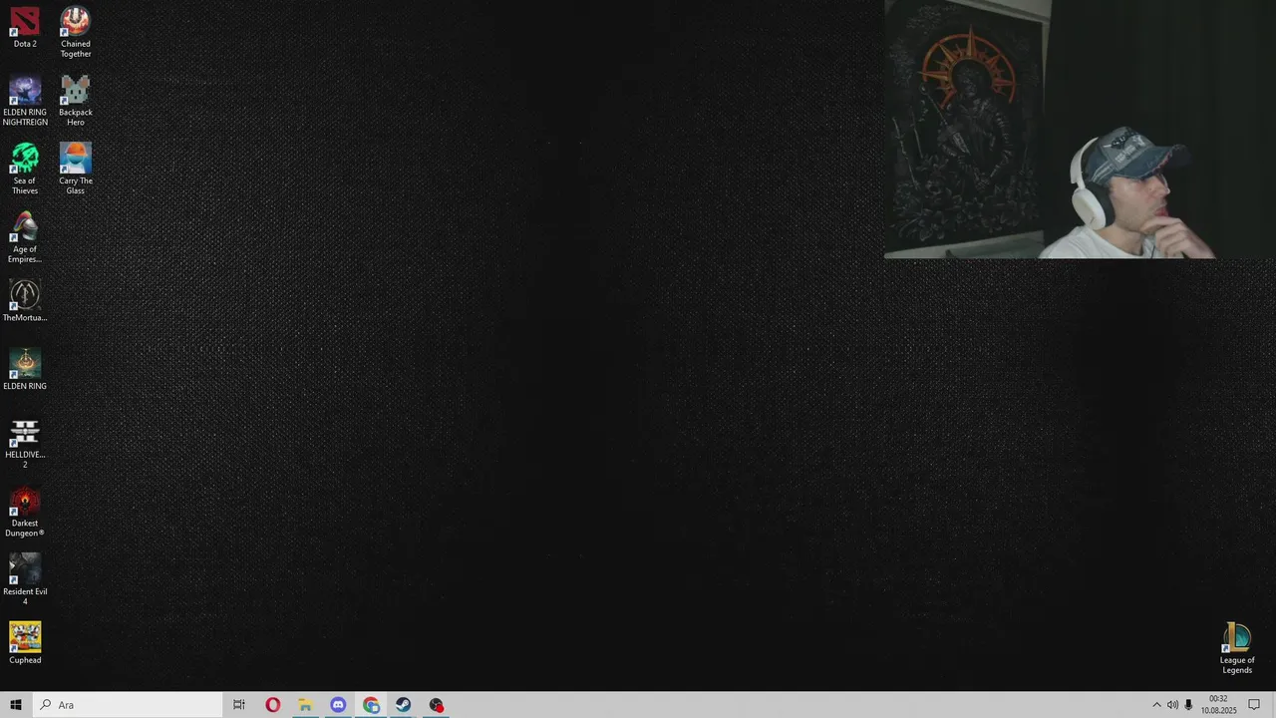Image resolution: width=1276 pixels, height=718 pixels.
Task: Click the ELDEN RING NIGHTREIGN shortcut
Action: point(25,101)
